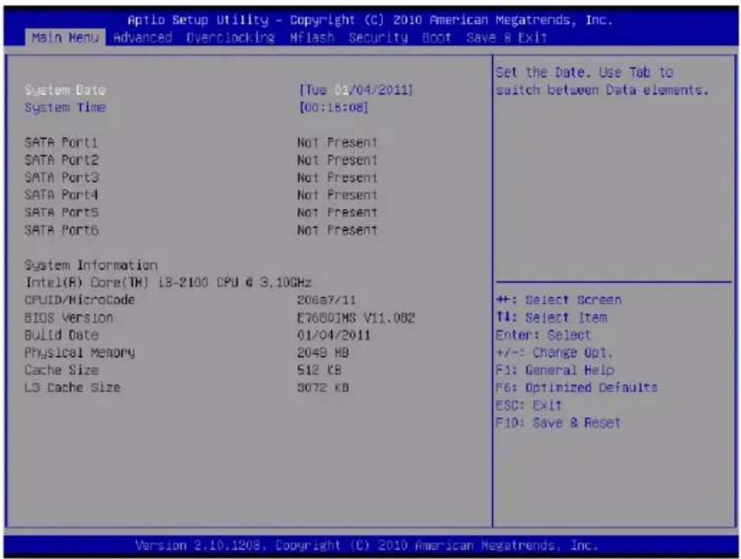Click the SATA Port4 label
This screenshot has height=559, width=741.
tap(62, 195)
